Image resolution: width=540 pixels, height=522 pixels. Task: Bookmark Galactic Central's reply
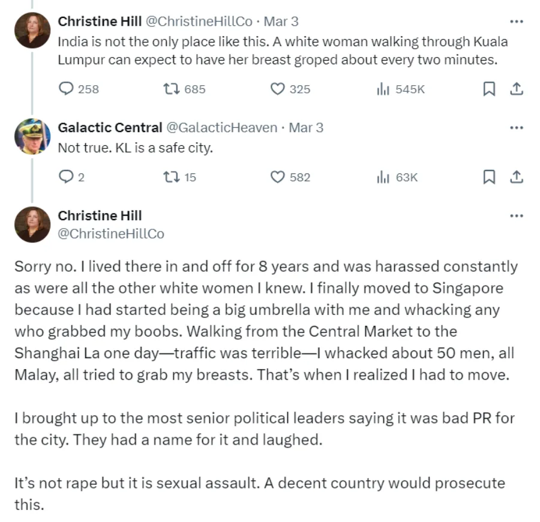point(489,177)
